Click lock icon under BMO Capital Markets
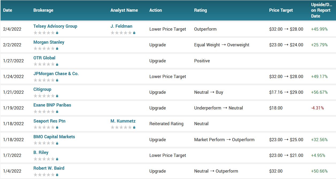Image resolution: width=336 pixels, height=179 pixels. click(x=57, y=143)
